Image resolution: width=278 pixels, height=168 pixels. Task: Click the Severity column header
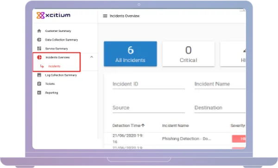tap(238, 125)
